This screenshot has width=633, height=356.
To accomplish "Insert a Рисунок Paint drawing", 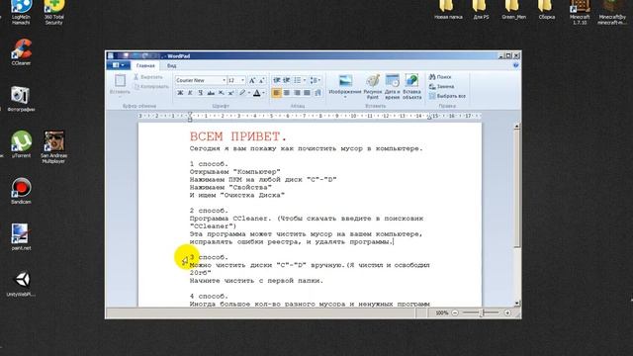I will [372, 86].
